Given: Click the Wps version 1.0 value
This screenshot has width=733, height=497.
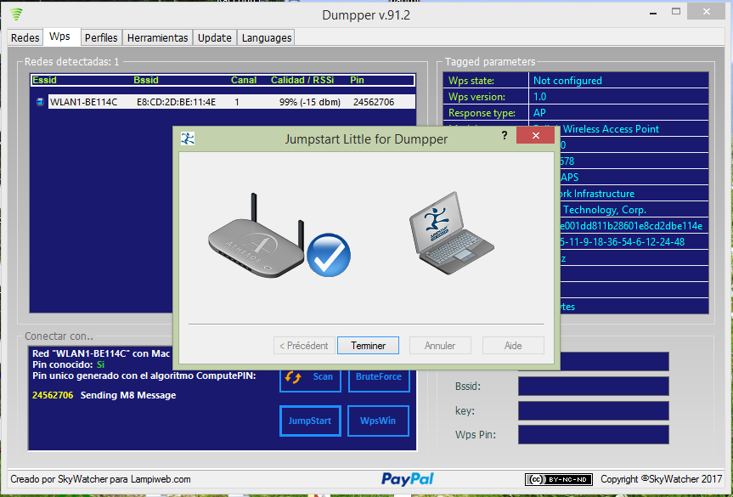Looking at the screenshot, I should point(539,97).
